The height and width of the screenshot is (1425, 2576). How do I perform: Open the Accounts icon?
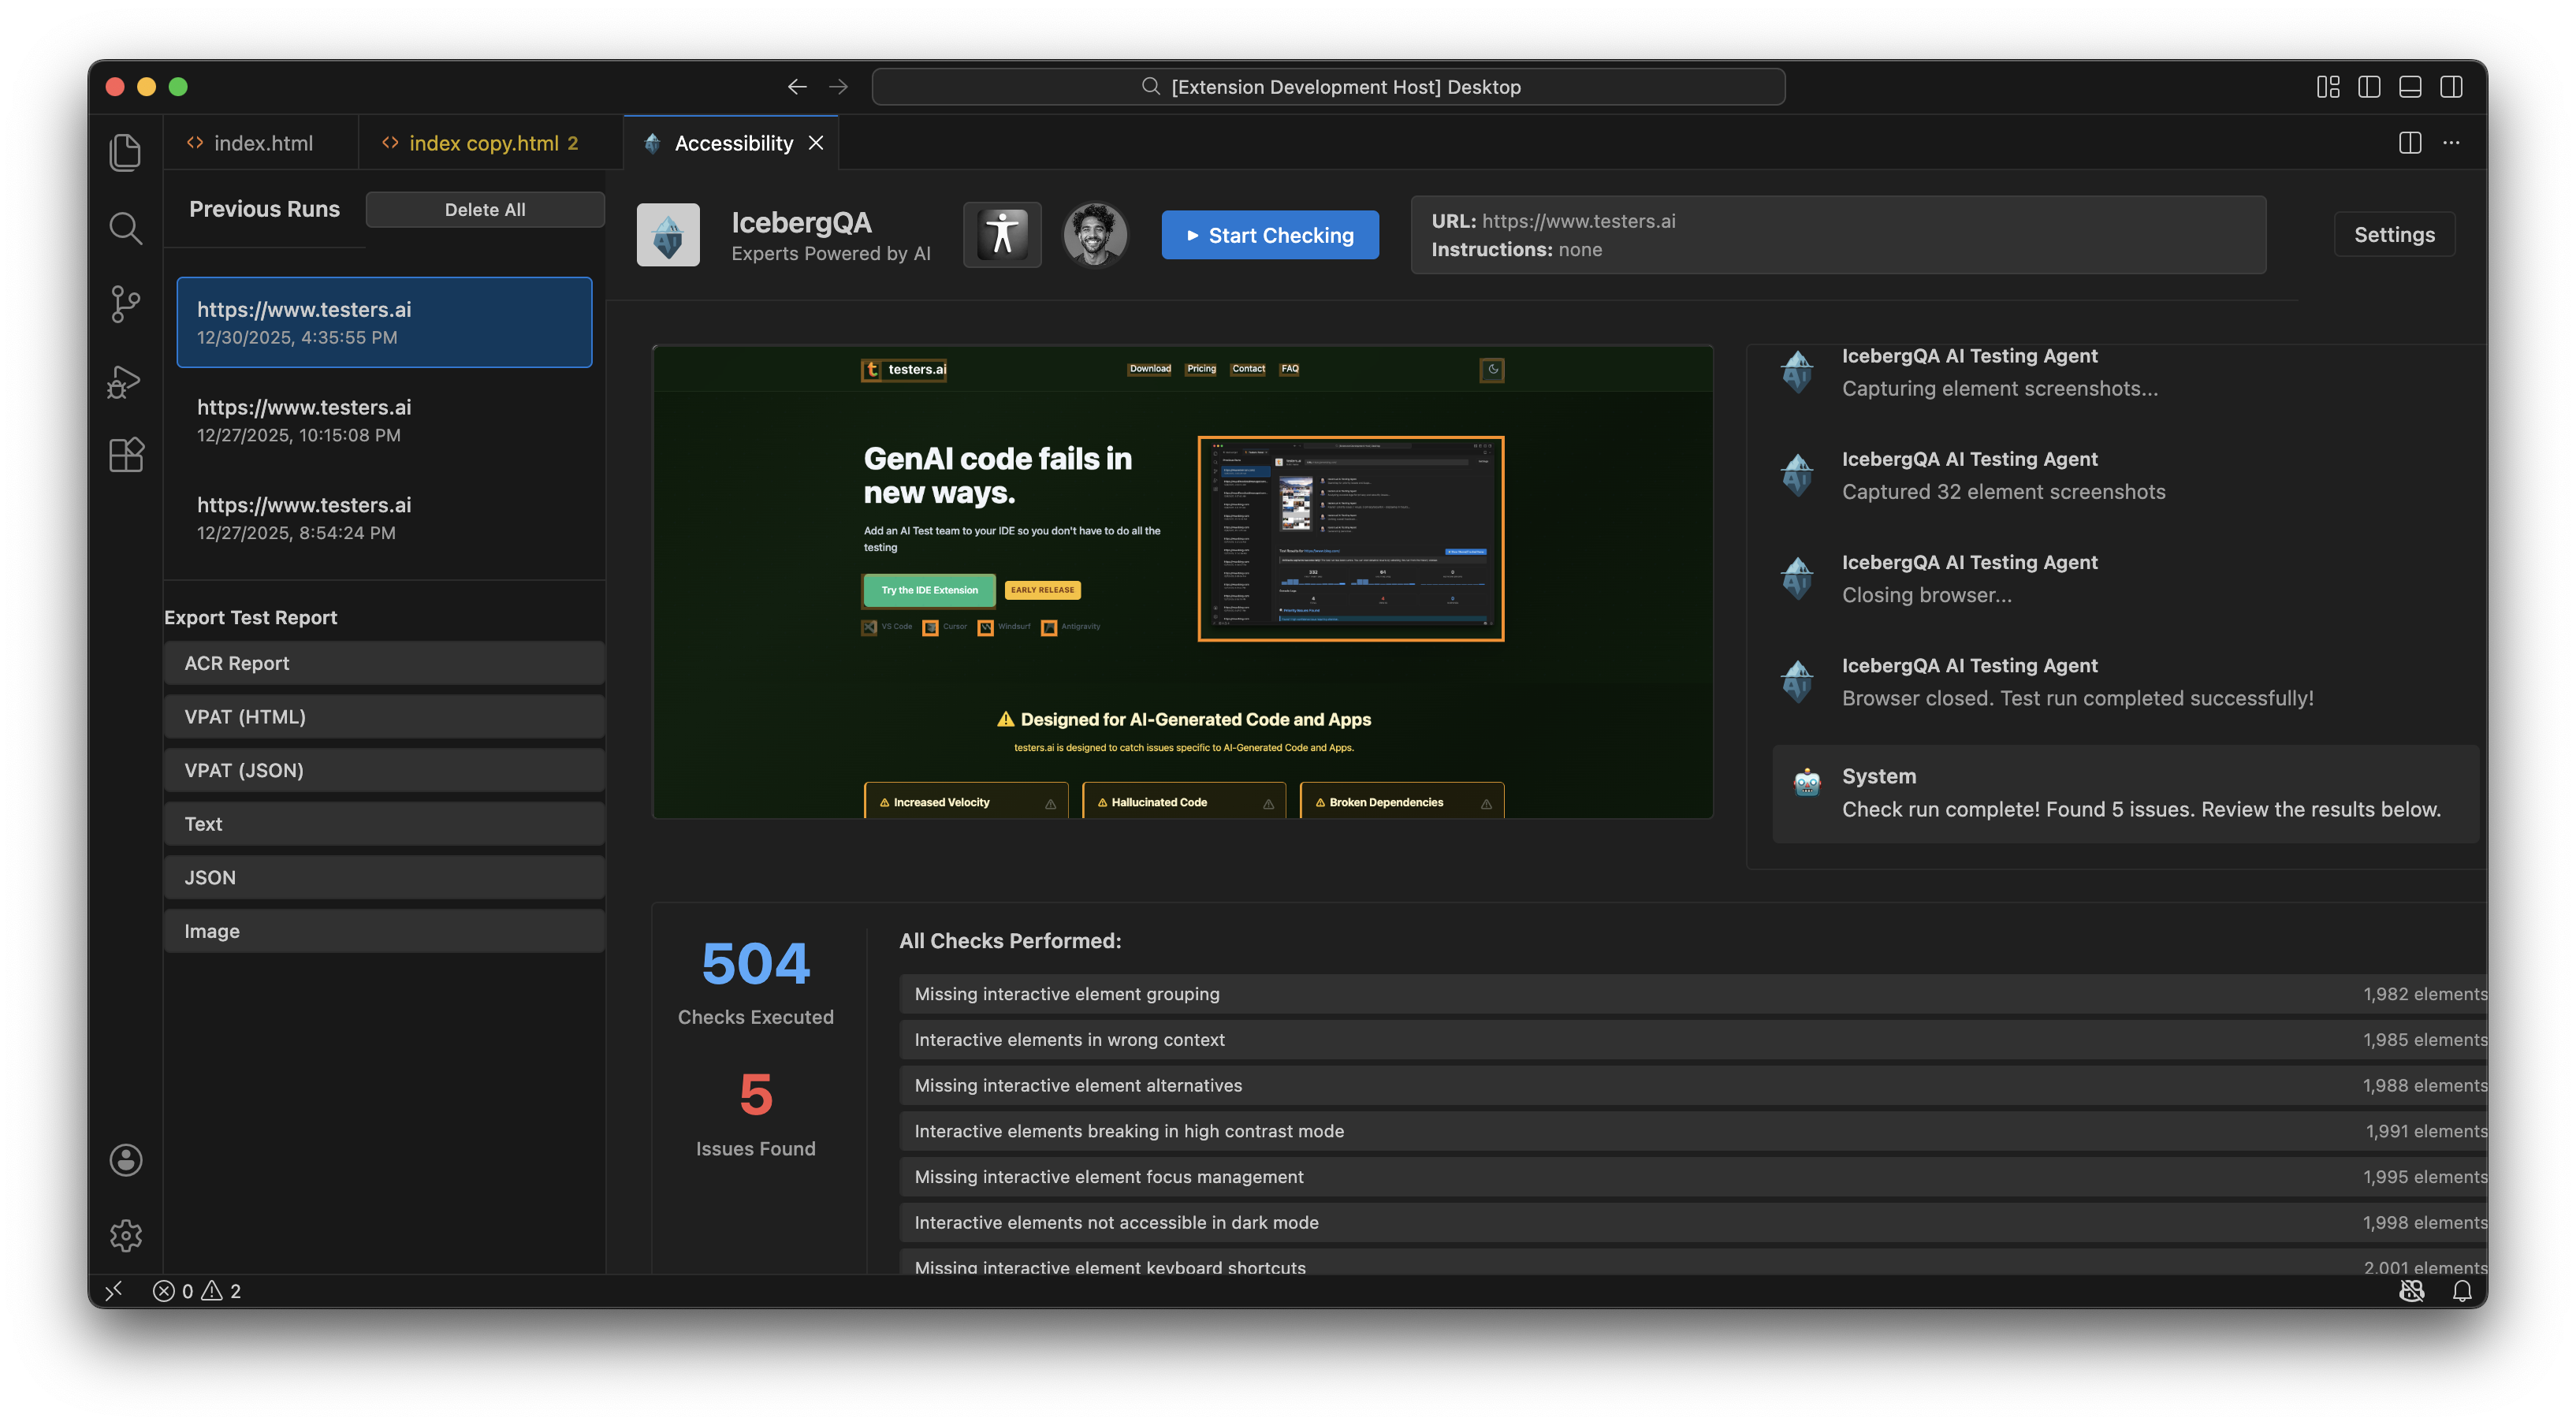(125, 1160)
